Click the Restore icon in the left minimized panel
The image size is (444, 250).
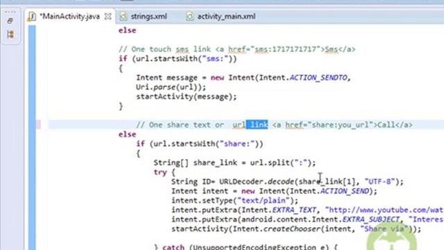click(x=10, y=21)
